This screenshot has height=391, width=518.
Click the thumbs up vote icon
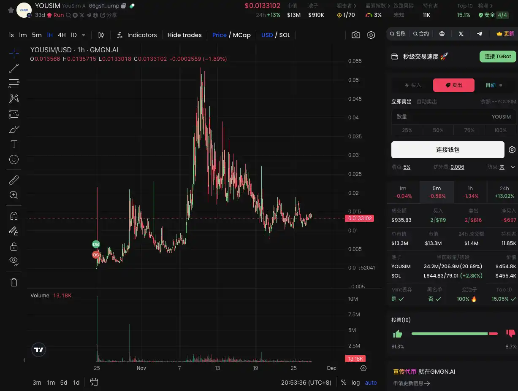click(x=398, y=334)
